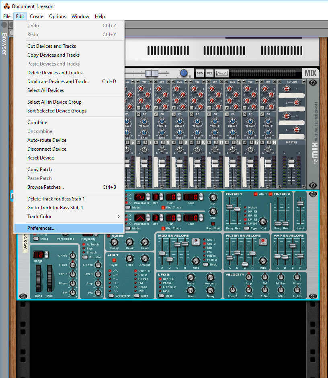This screenshot has height=378, width=328.
Task: Toggle LFO 1 Sync button
Action: coord(114,260)
